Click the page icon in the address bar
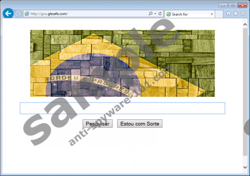The width and height of the screenshot is (250, 176). 27,14
